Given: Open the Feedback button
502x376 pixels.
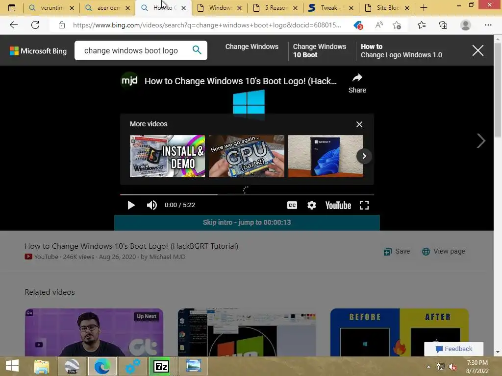Looking at the screenshot, I should pyautogui.click(x=453, y=349).
